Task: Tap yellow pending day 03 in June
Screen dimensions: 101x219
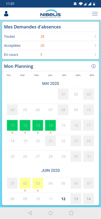Action: [38, 183]
